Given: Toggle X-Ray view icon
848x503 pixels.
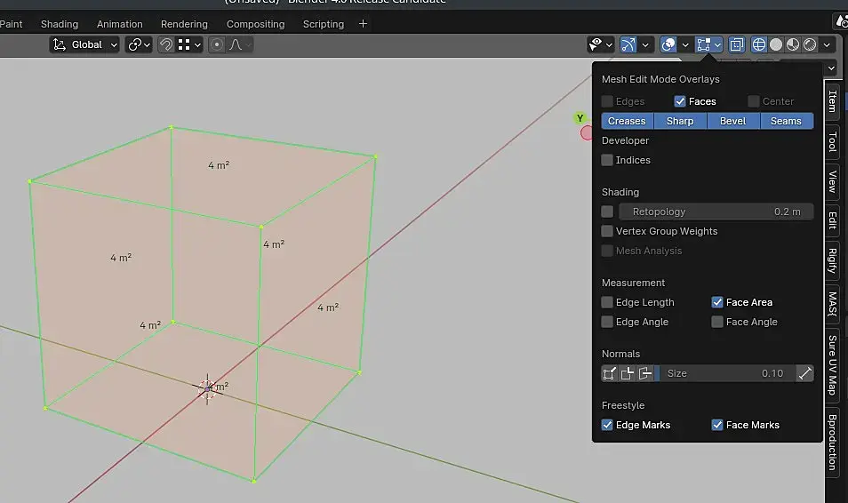Looking at the screenshot, I should point(737,44).
